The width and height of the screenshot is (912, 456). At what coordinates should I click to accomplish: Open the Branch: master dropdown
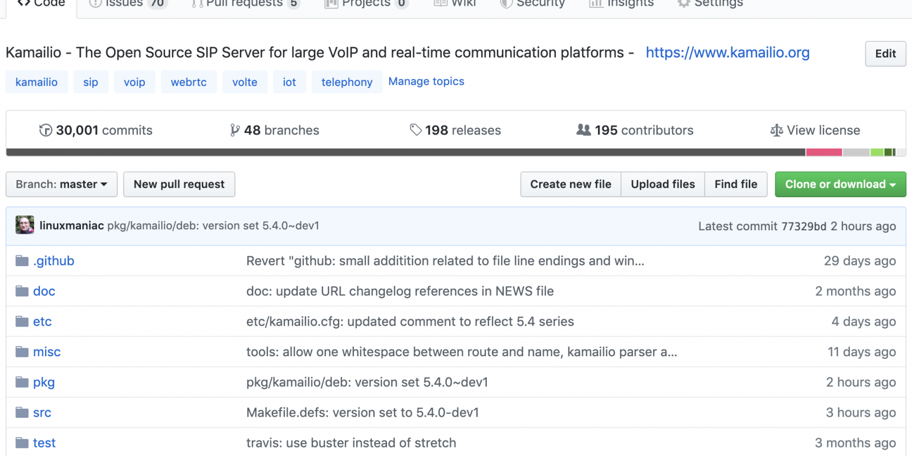62,184
